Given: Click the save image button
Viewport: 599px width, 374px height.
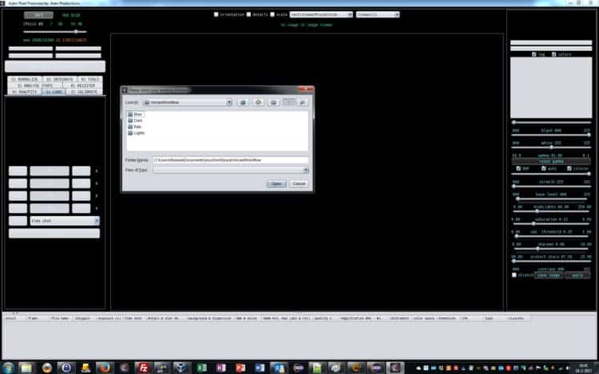Looking at the screenshot, I should [x=549, y=275].
